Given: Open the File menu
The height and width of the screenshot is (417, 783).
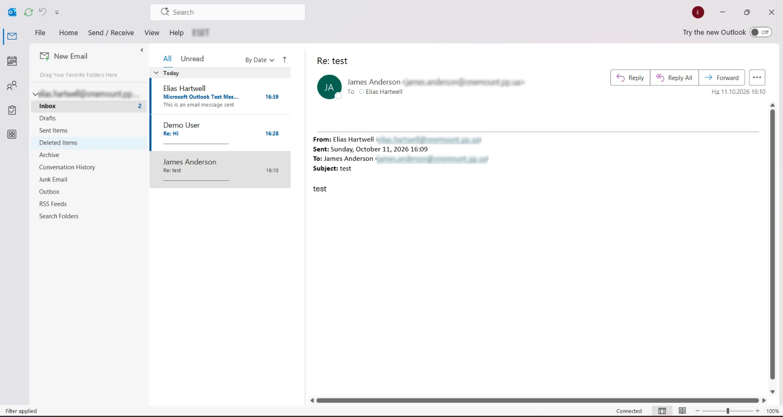Looking at the screenshot, I should (x=40, y=33).
